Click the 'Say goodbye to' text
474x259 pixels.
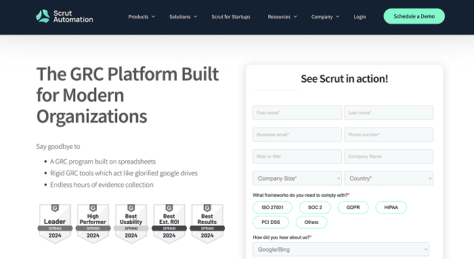click(58, 146)
